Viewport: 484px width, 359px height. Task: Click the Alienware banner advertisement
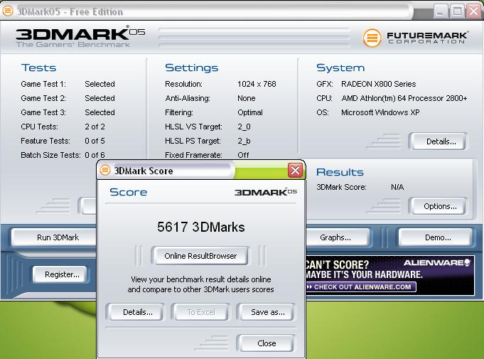[x=390, y=275]
